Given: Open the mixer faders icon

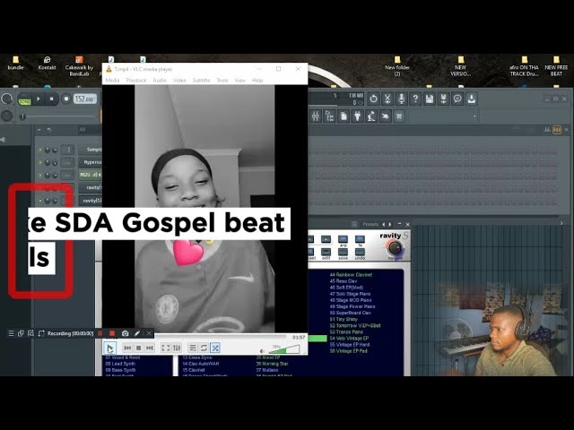Looking at the screenshot, I should [x=316, y=116].
